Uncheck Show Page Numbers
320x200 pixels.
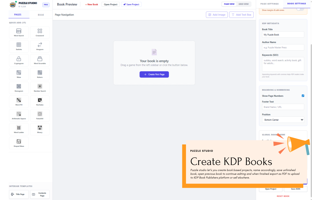point(303,96)
